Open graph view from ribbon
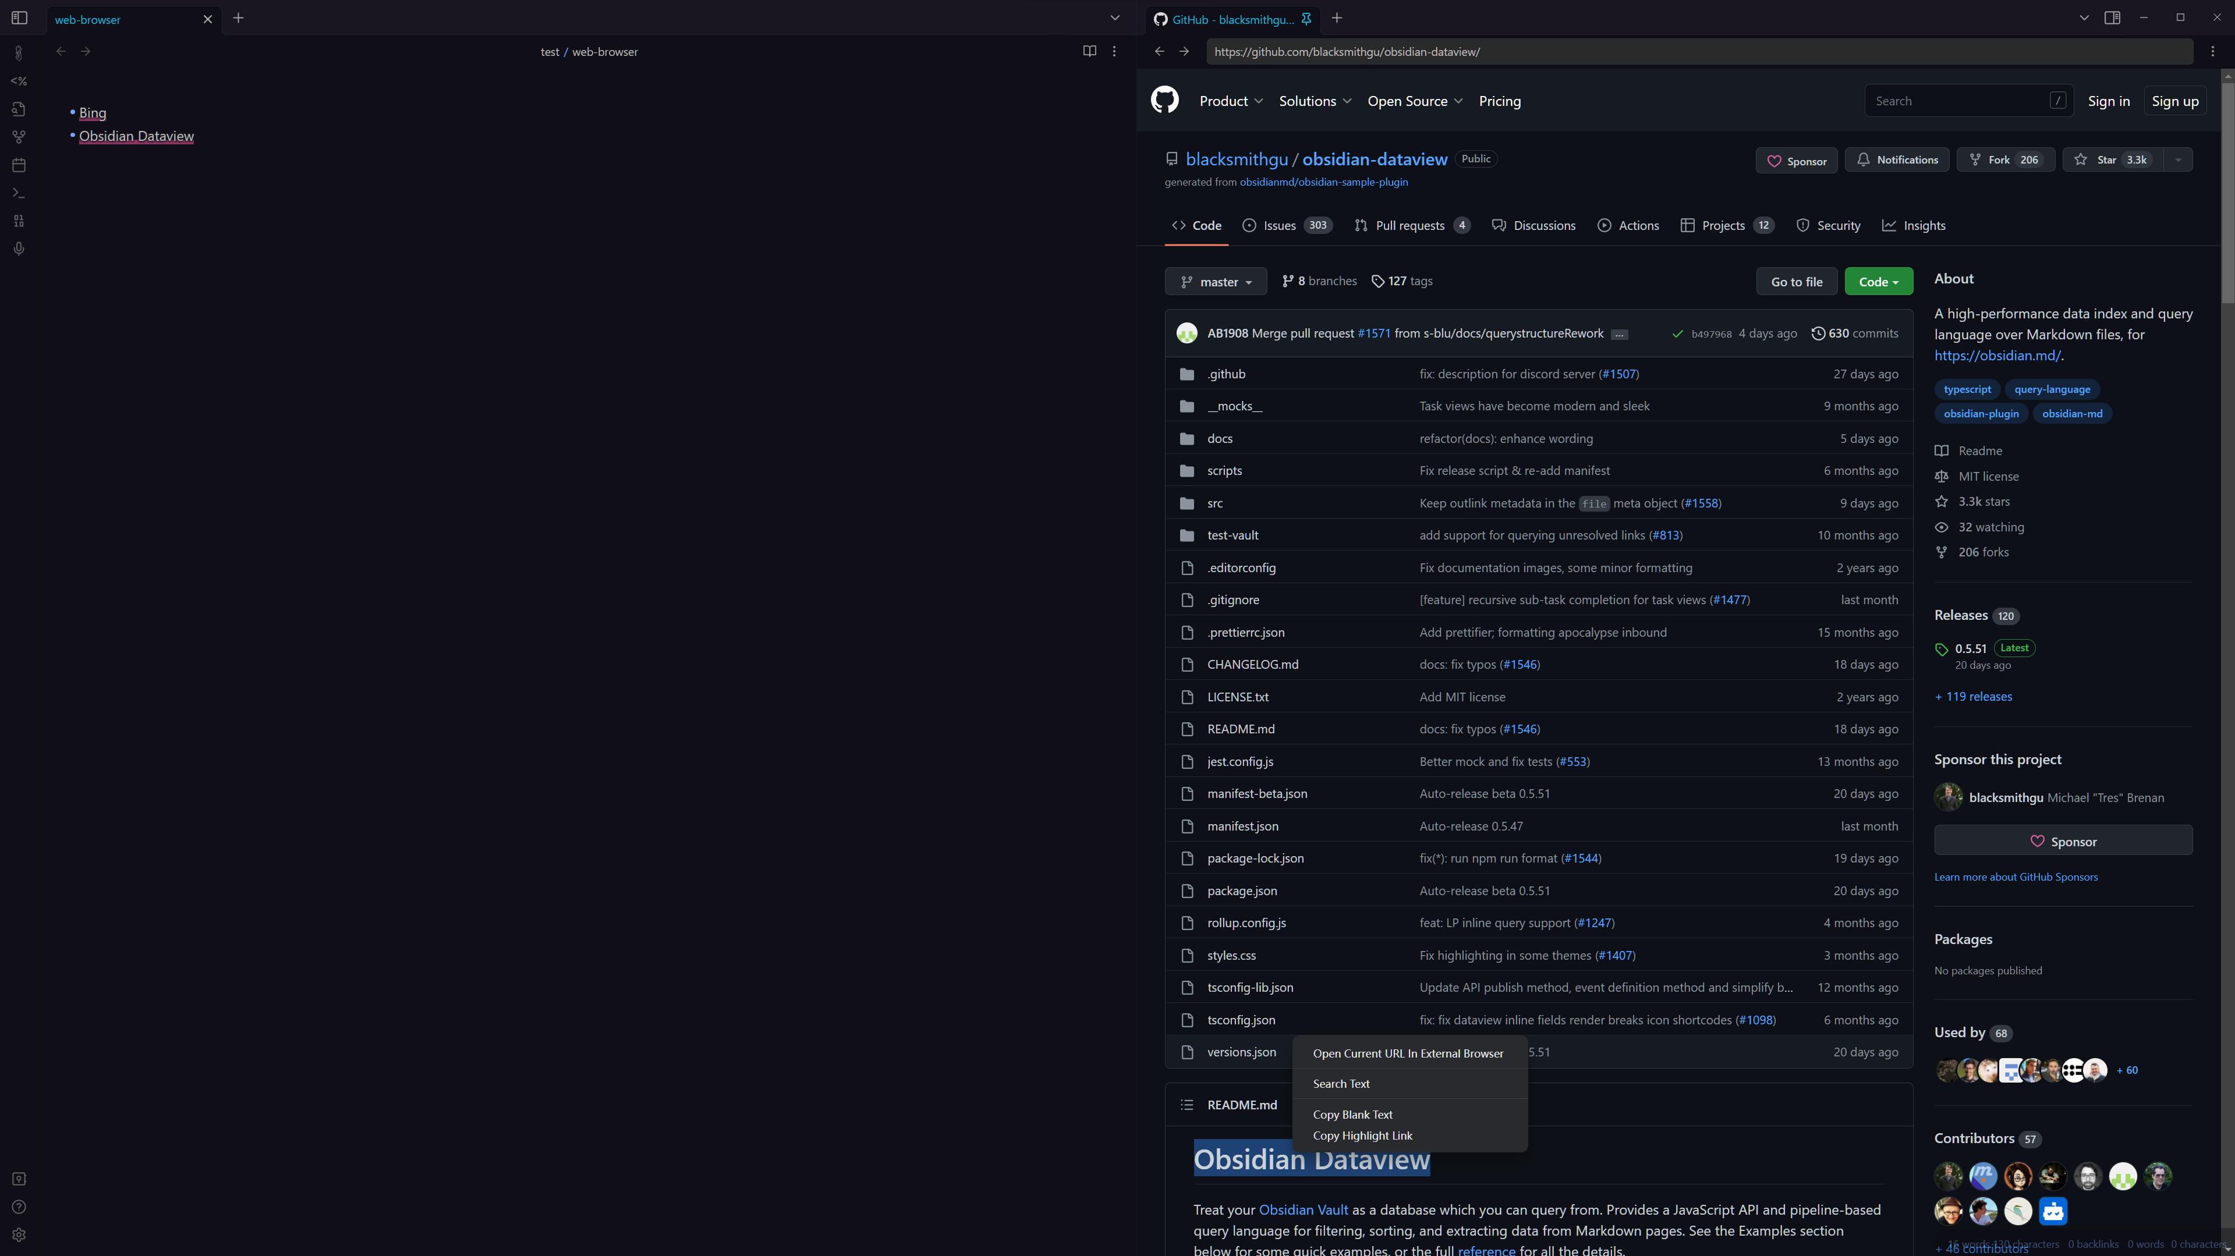The width and height of the screenshot is (2235, 1256). click(18, 137)
